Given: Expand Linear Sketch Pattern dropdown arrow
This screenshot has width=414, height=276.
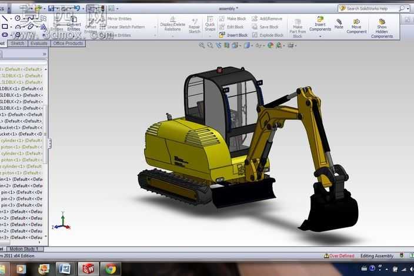Looking at the screenshot, I should pos(155,27).
